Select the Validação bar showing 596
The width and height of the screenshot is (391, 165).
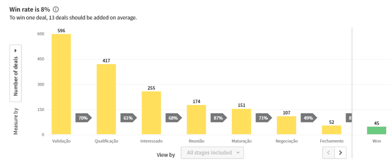pos(61,84)
